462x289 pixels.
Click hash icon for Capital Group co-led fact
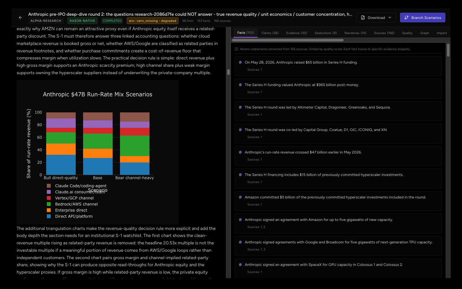[x=240, y=130]
